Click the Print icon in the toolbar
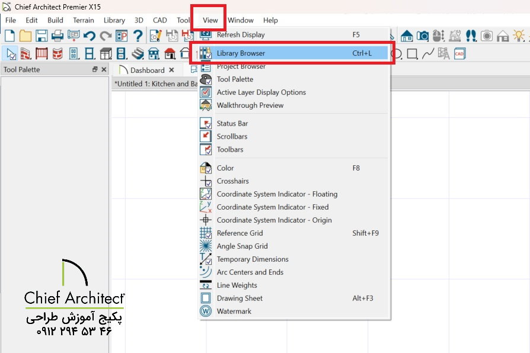 [x=58, y=36]
